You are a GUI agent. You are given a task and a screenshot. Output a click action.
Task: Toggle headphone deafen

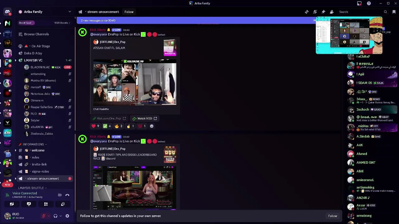click(x=55, y=216)
